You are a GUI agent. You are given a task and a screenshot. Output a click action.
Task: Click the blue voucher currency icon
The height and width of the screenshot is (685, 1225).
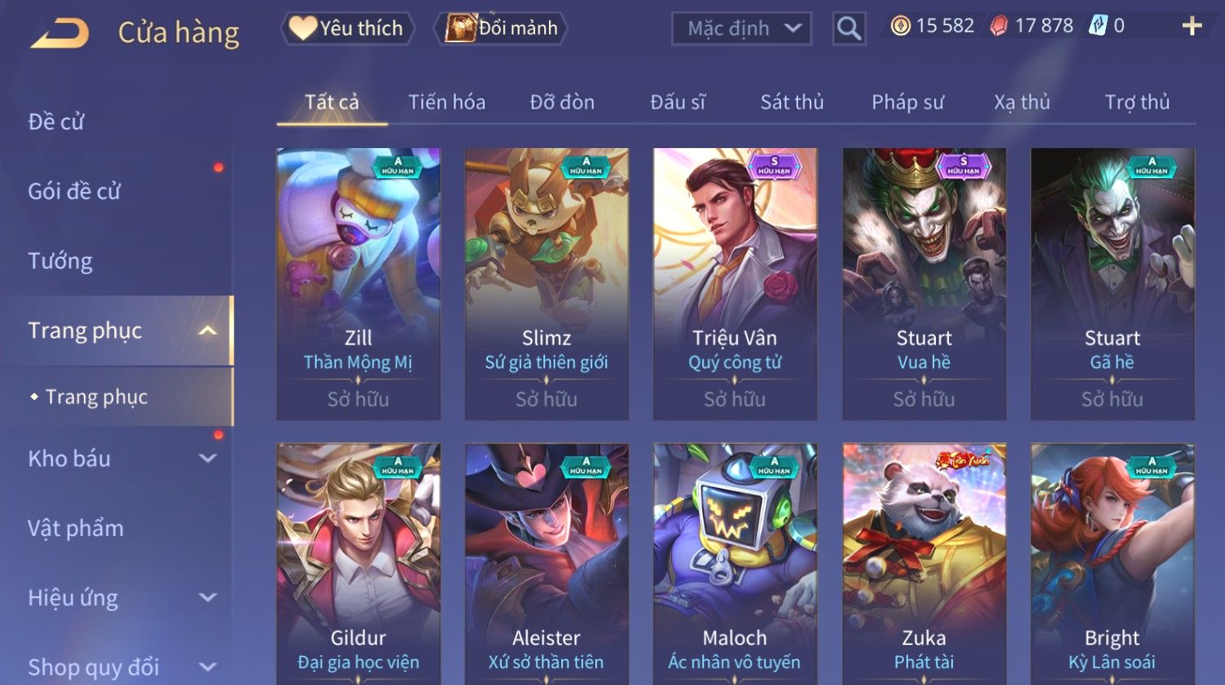tap(1098, 26)
